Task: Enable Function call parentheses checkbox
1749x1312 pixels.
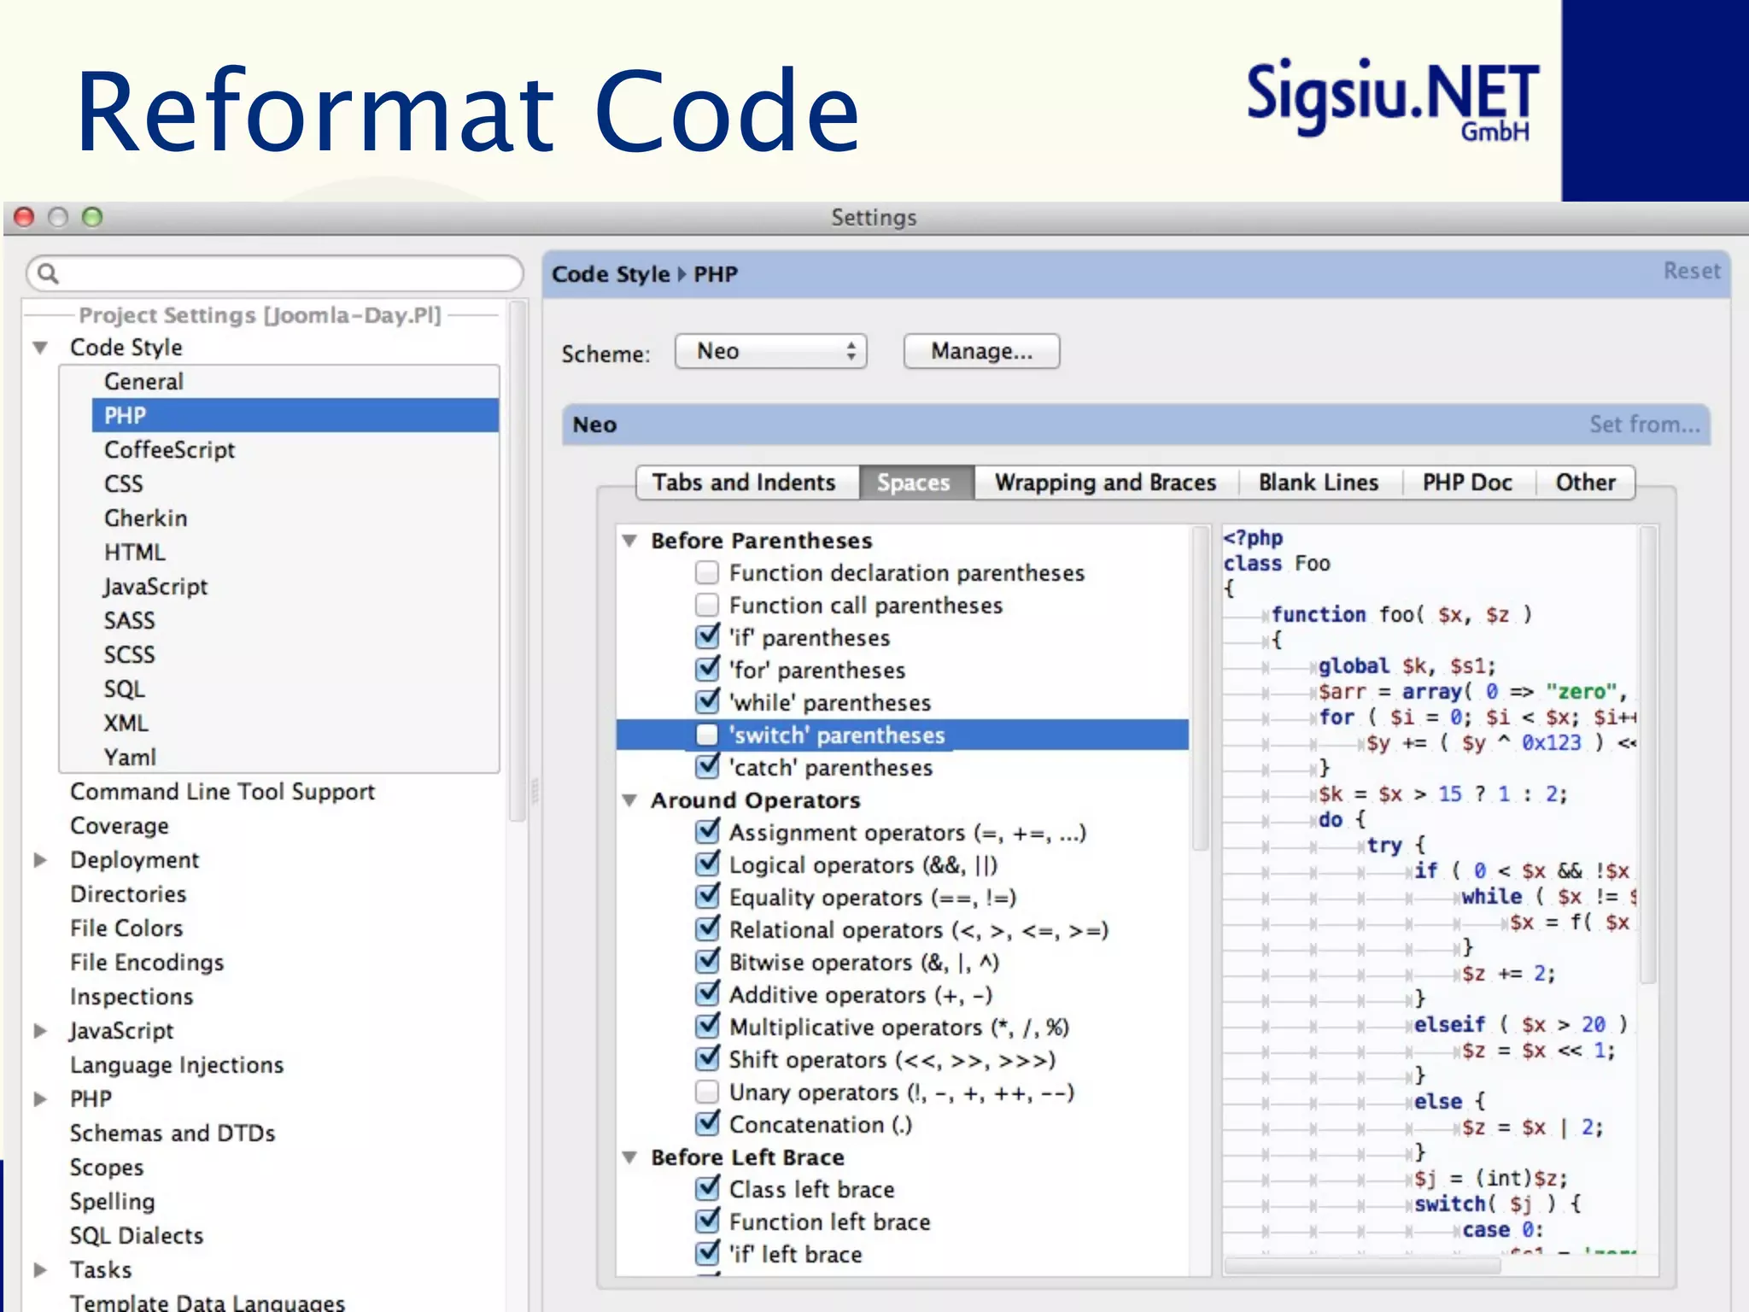Action: coord(707,605)
